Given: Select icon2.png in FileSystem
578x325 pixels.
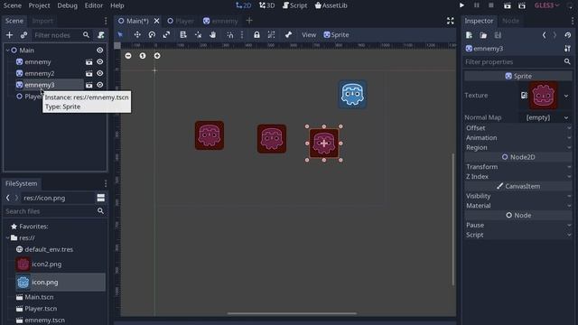Looking at the screenshot, I should pos(46,265).
